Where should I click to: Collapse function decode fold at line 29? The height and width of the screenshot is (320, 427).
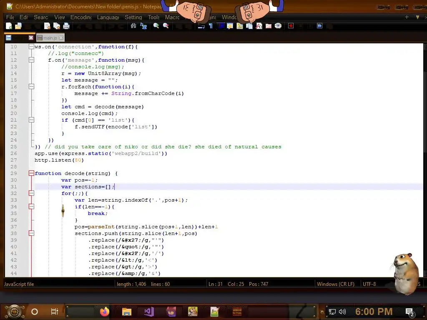pos(31,173)
